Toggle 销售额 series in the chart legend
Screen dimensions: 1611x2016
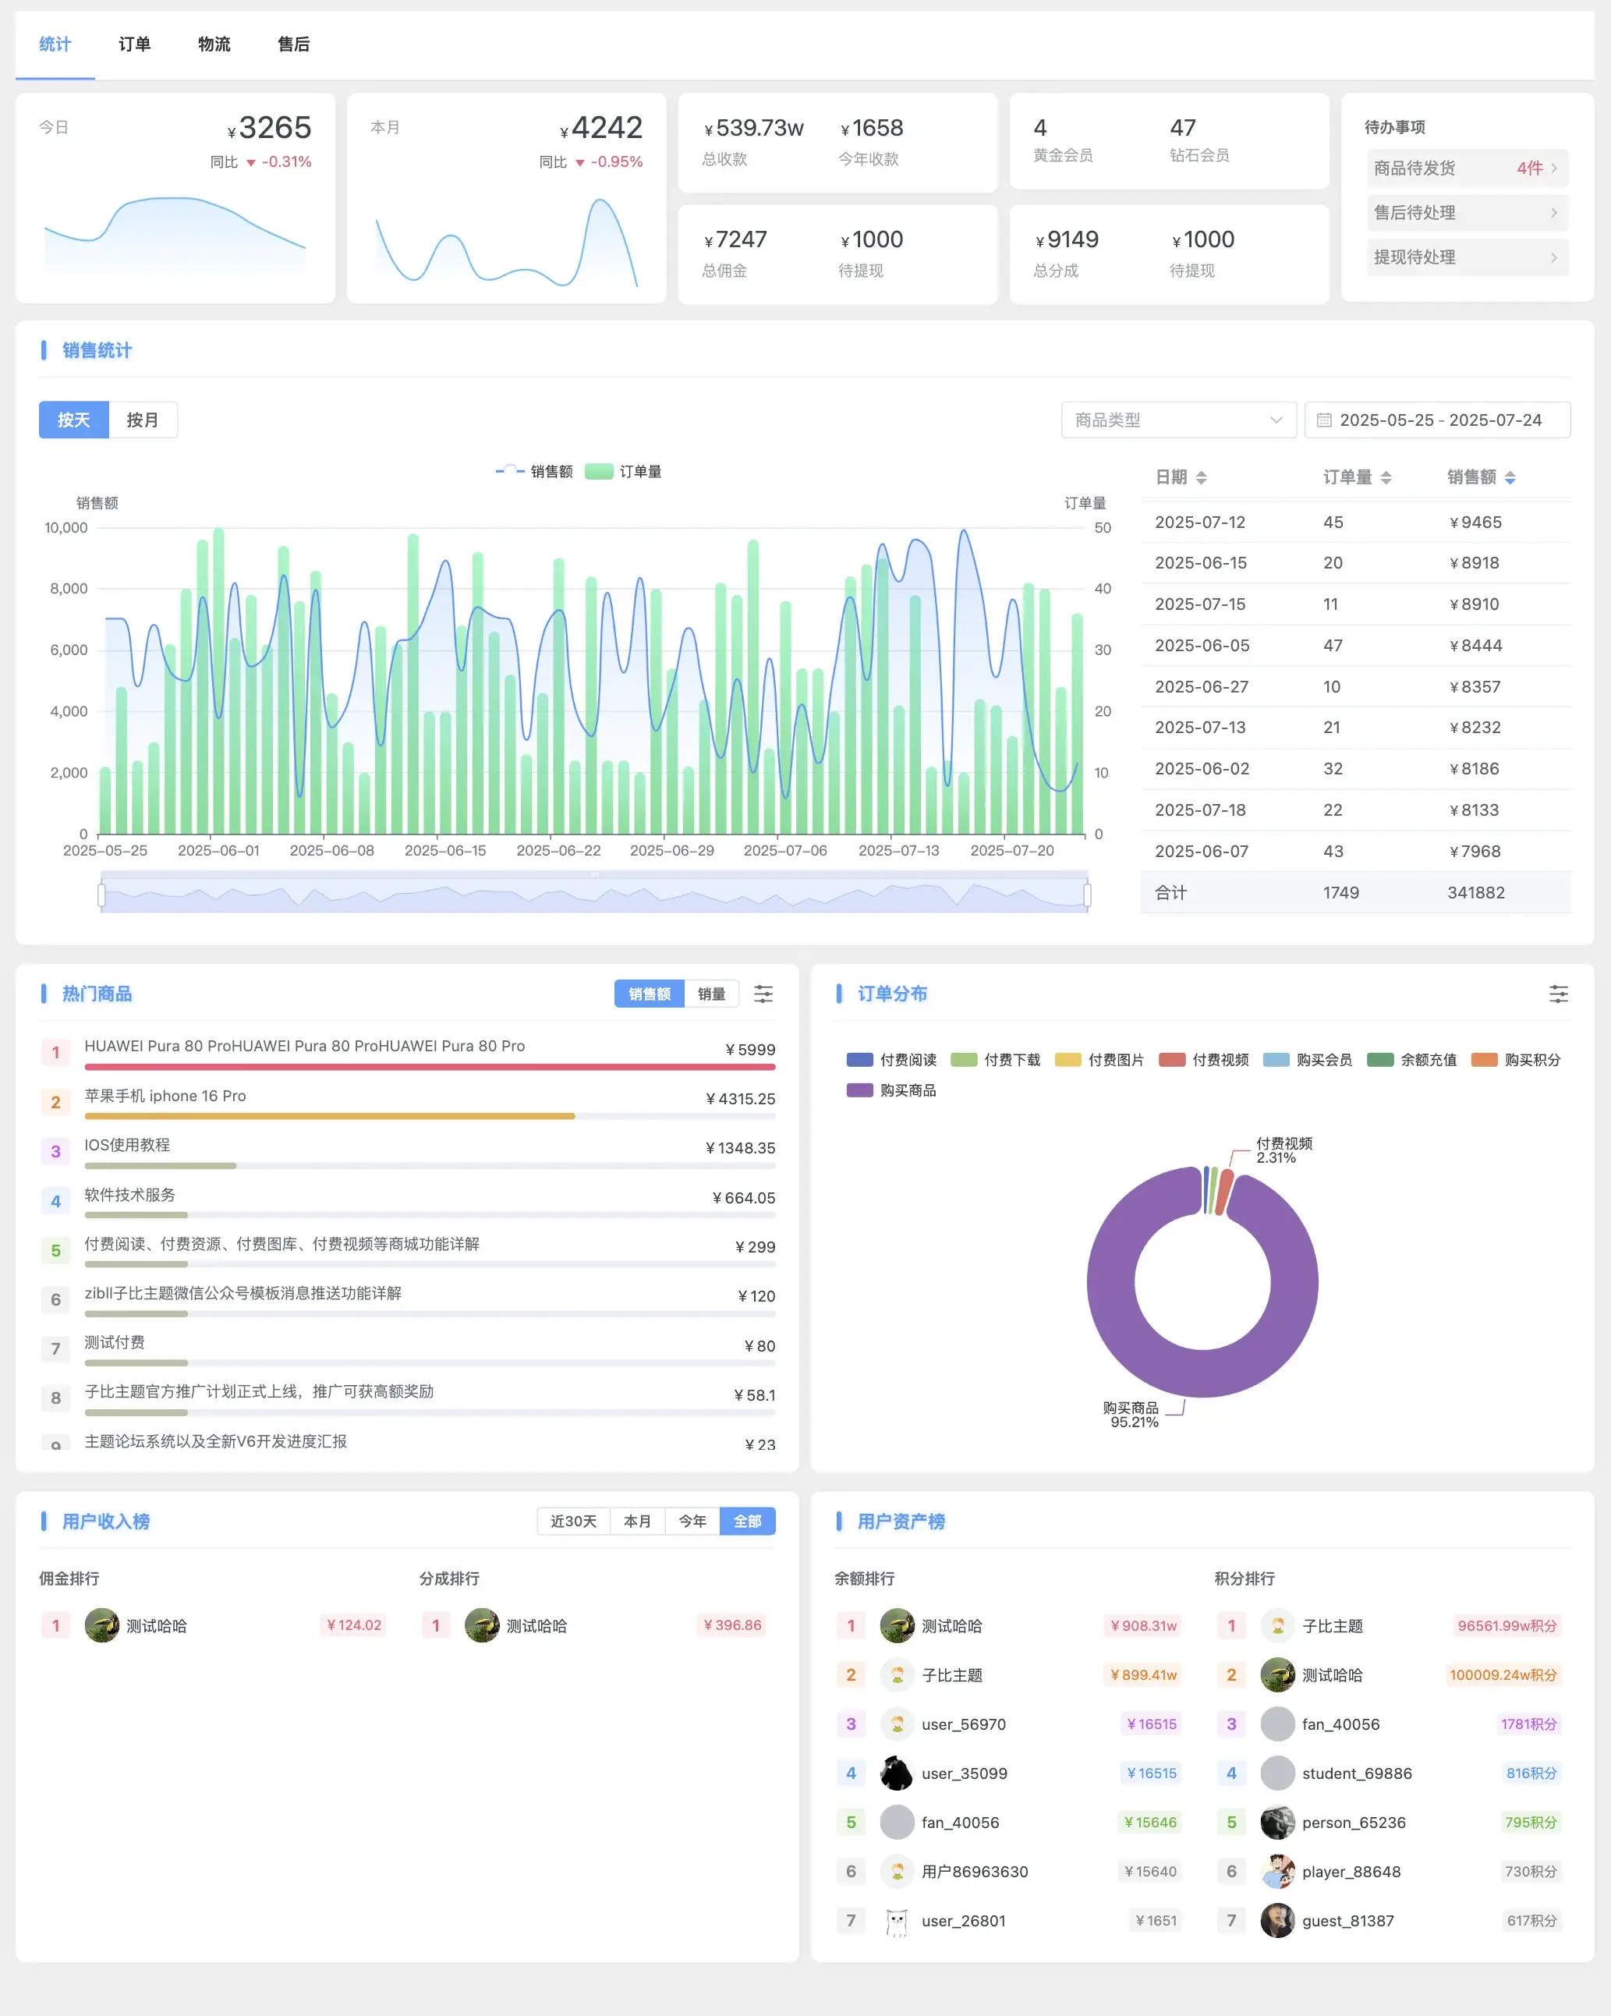(x=534, y=471)
